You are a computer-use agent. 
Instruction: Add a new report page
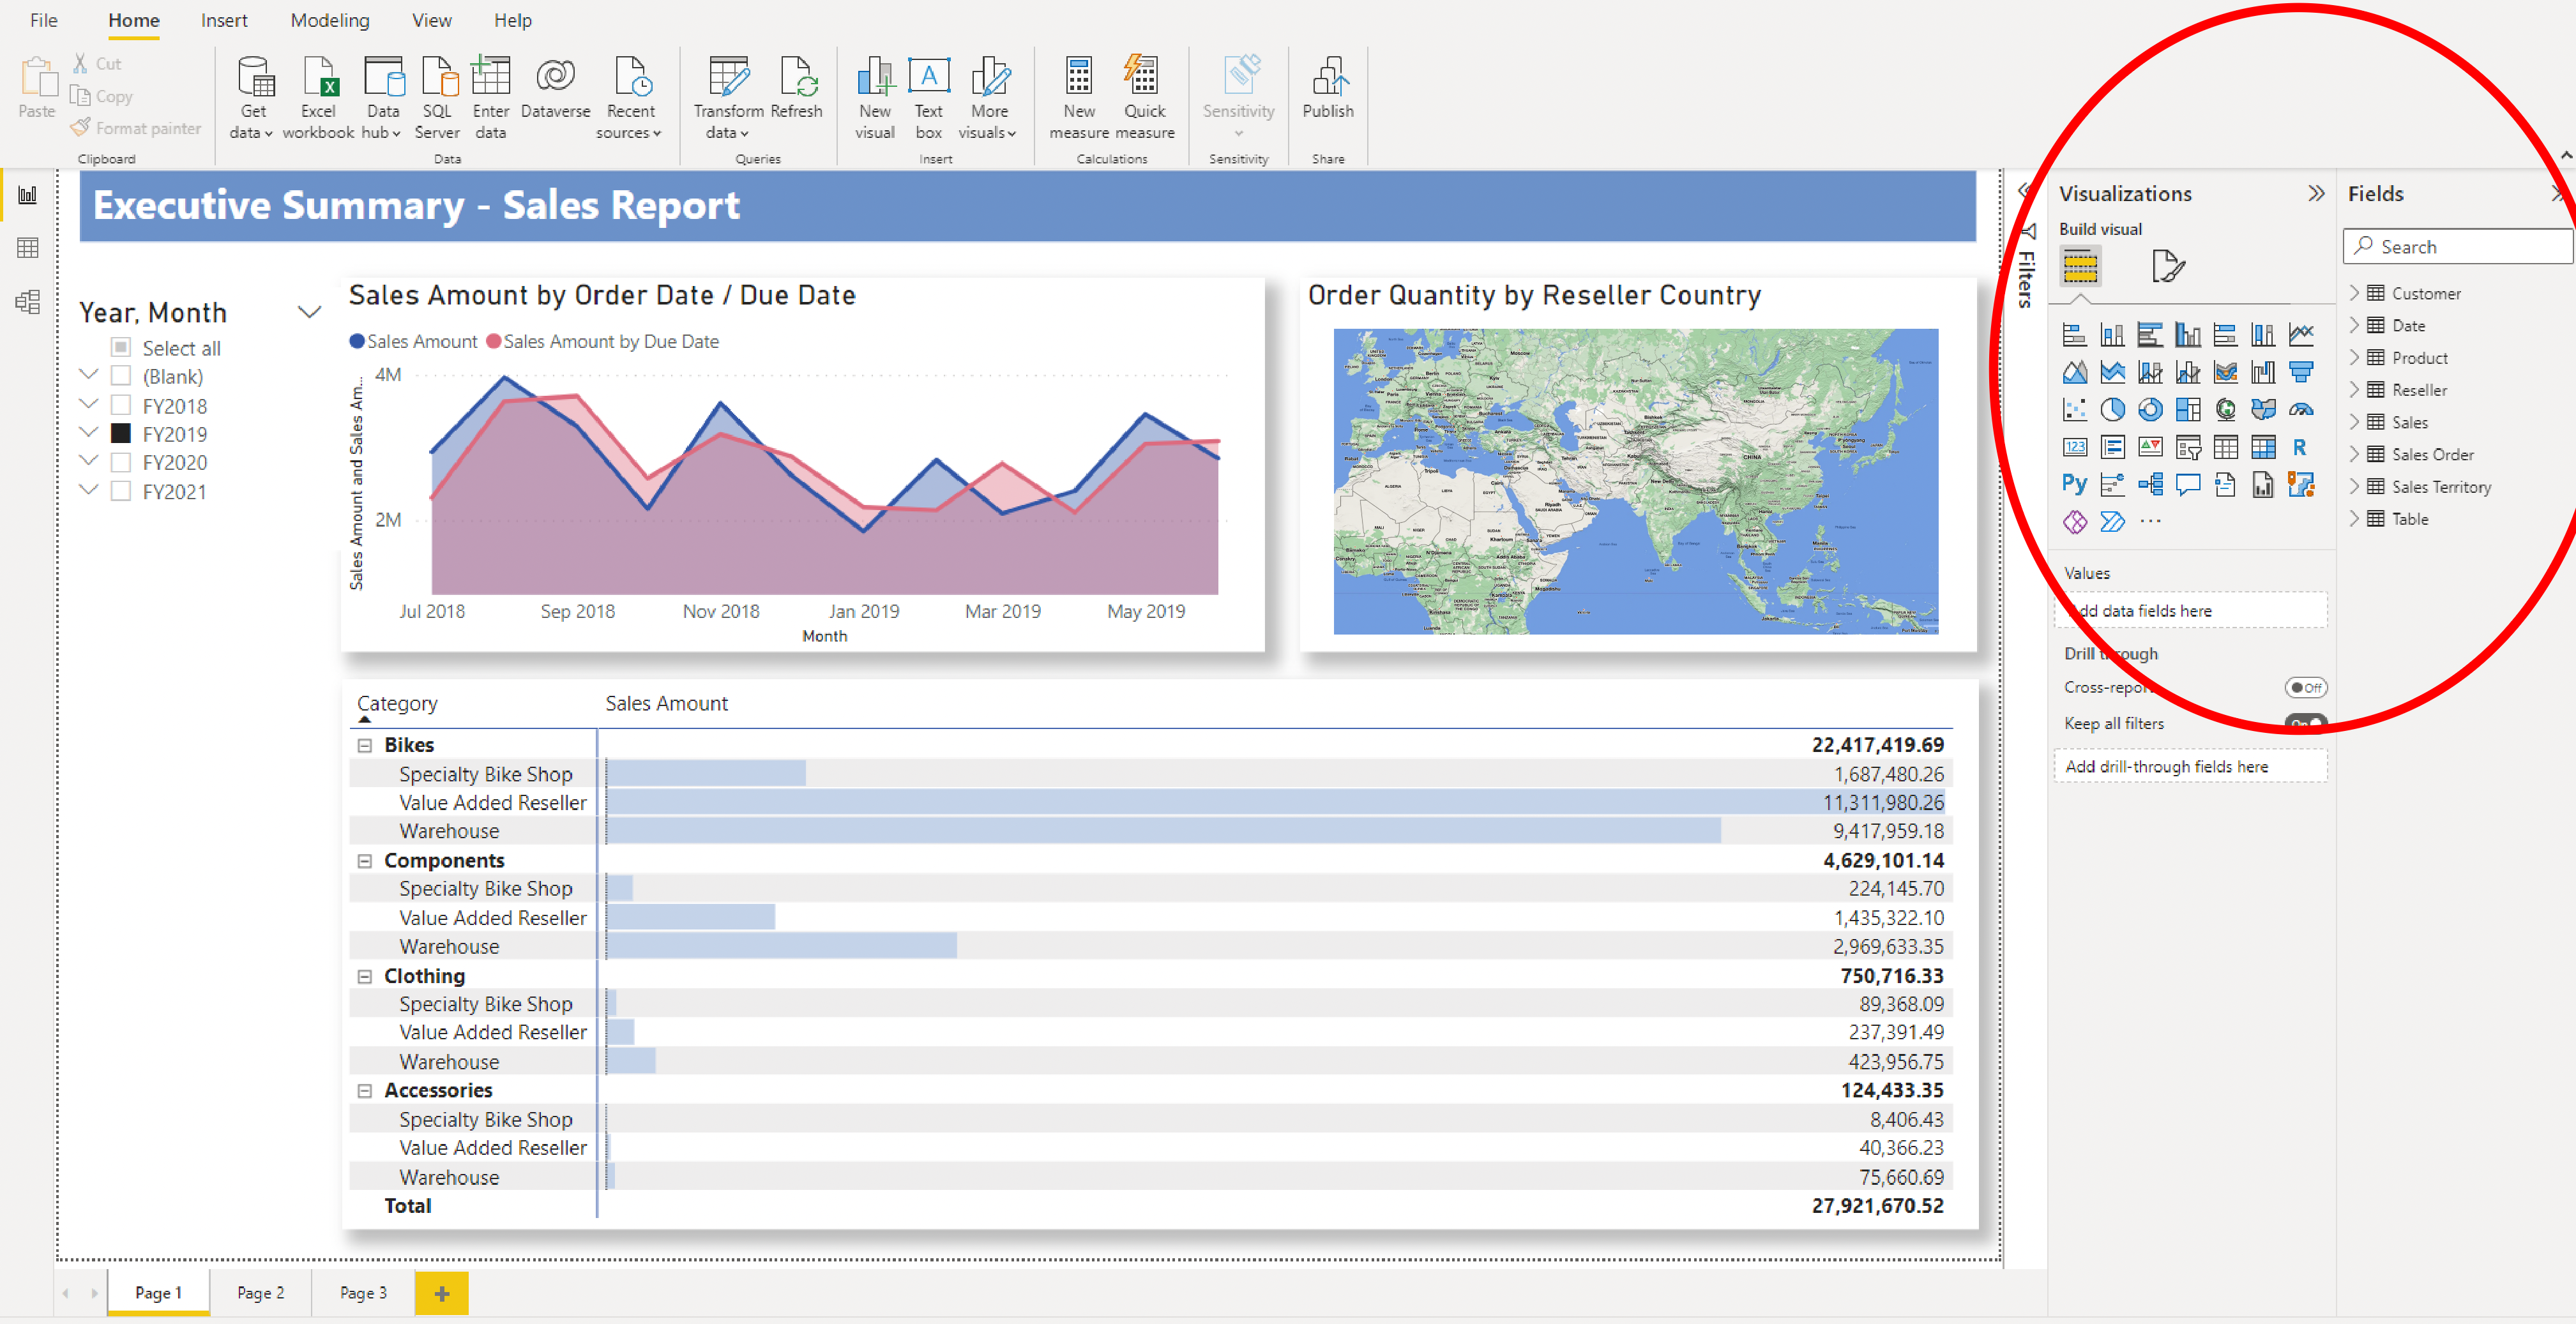click(441, 1293)
